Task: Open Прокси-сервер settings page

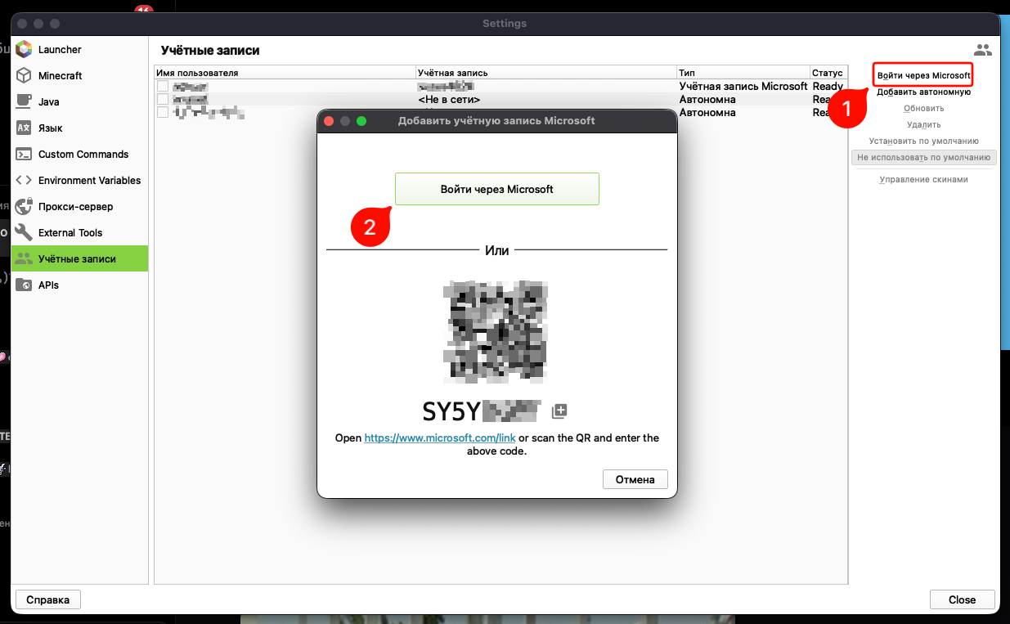Action: tap(75, 206)
